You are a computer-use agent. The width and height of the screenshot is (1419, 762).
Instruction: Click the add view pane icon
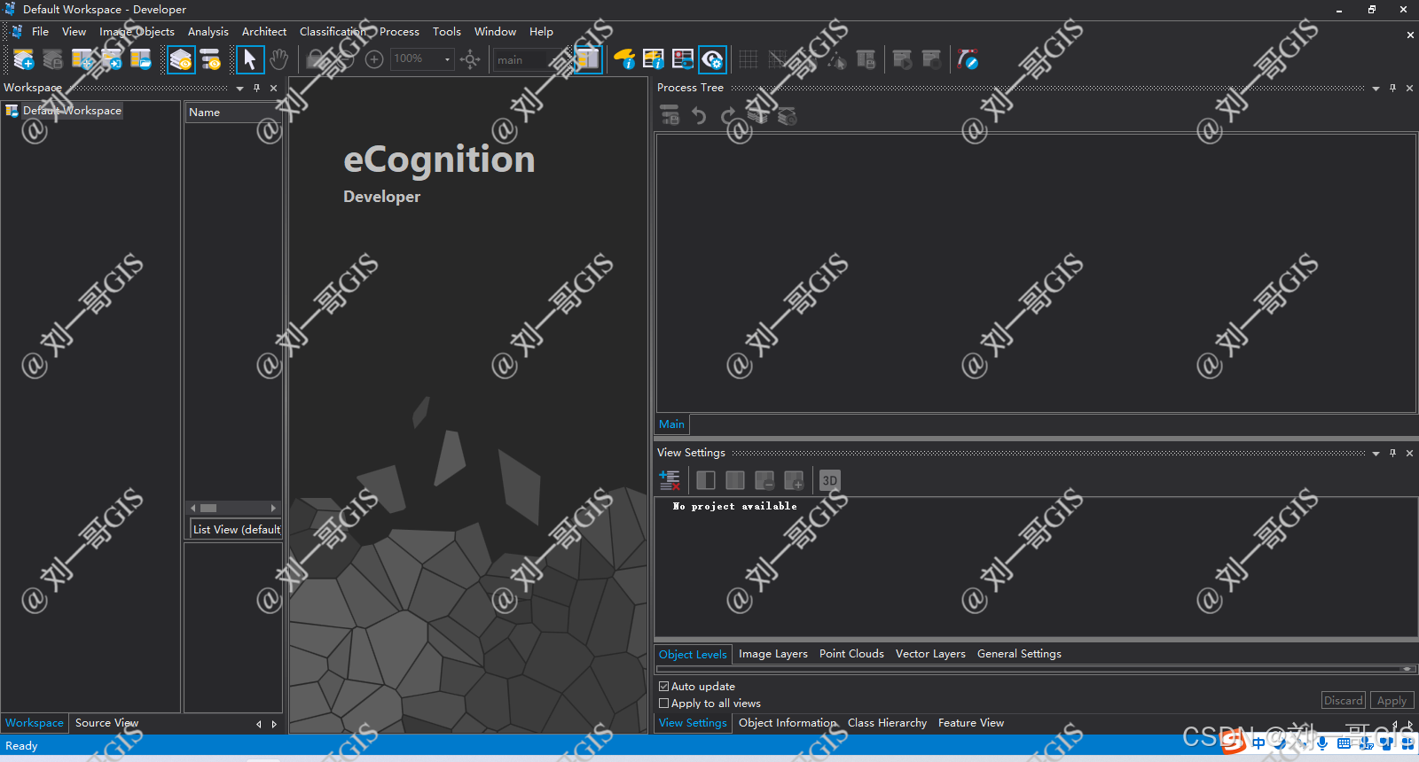794,480
